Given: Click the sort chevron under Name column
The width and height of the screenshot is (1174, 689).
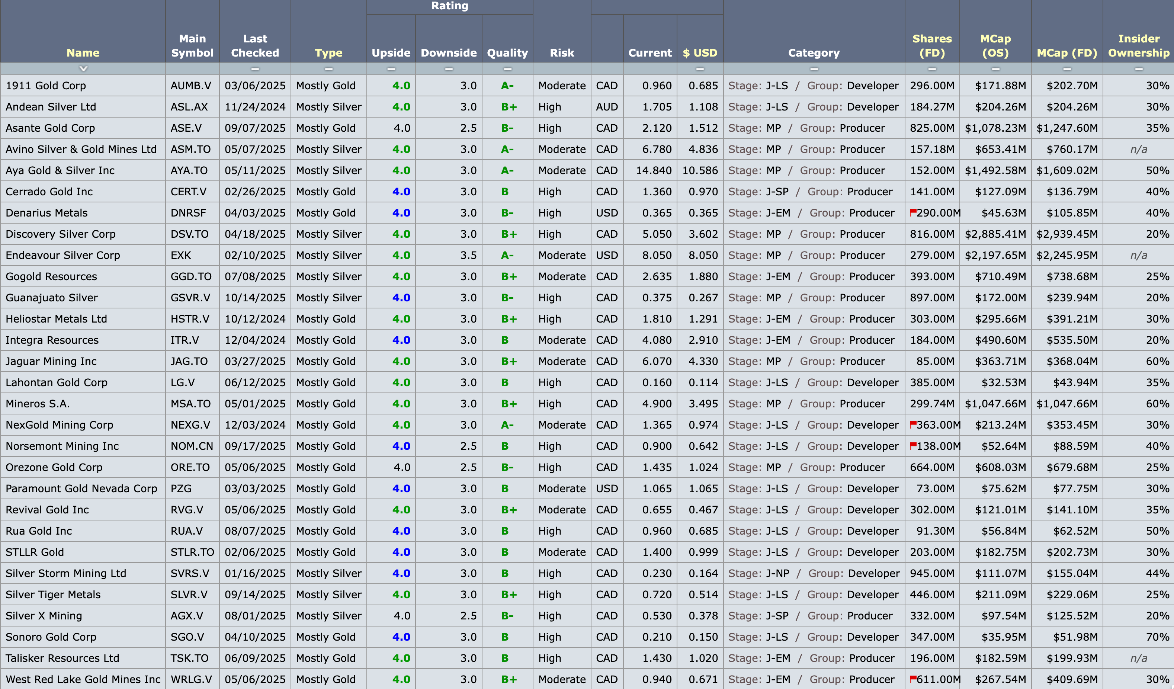Looking at the screenshot, I should click(83, 68).
